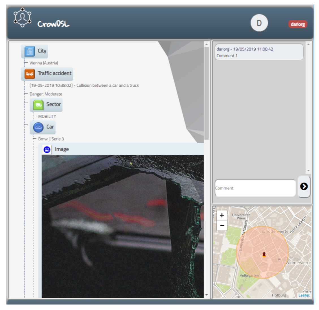Screen dimensions: 319x310
Task: Click the Image picture icon
Action: [47, 149]
